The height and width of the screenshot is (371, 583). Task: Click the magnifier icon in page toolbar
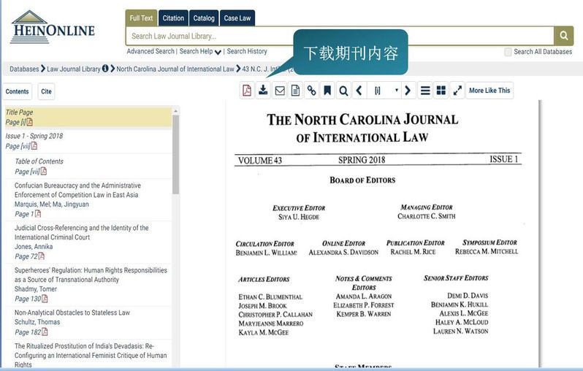[343, 91]
